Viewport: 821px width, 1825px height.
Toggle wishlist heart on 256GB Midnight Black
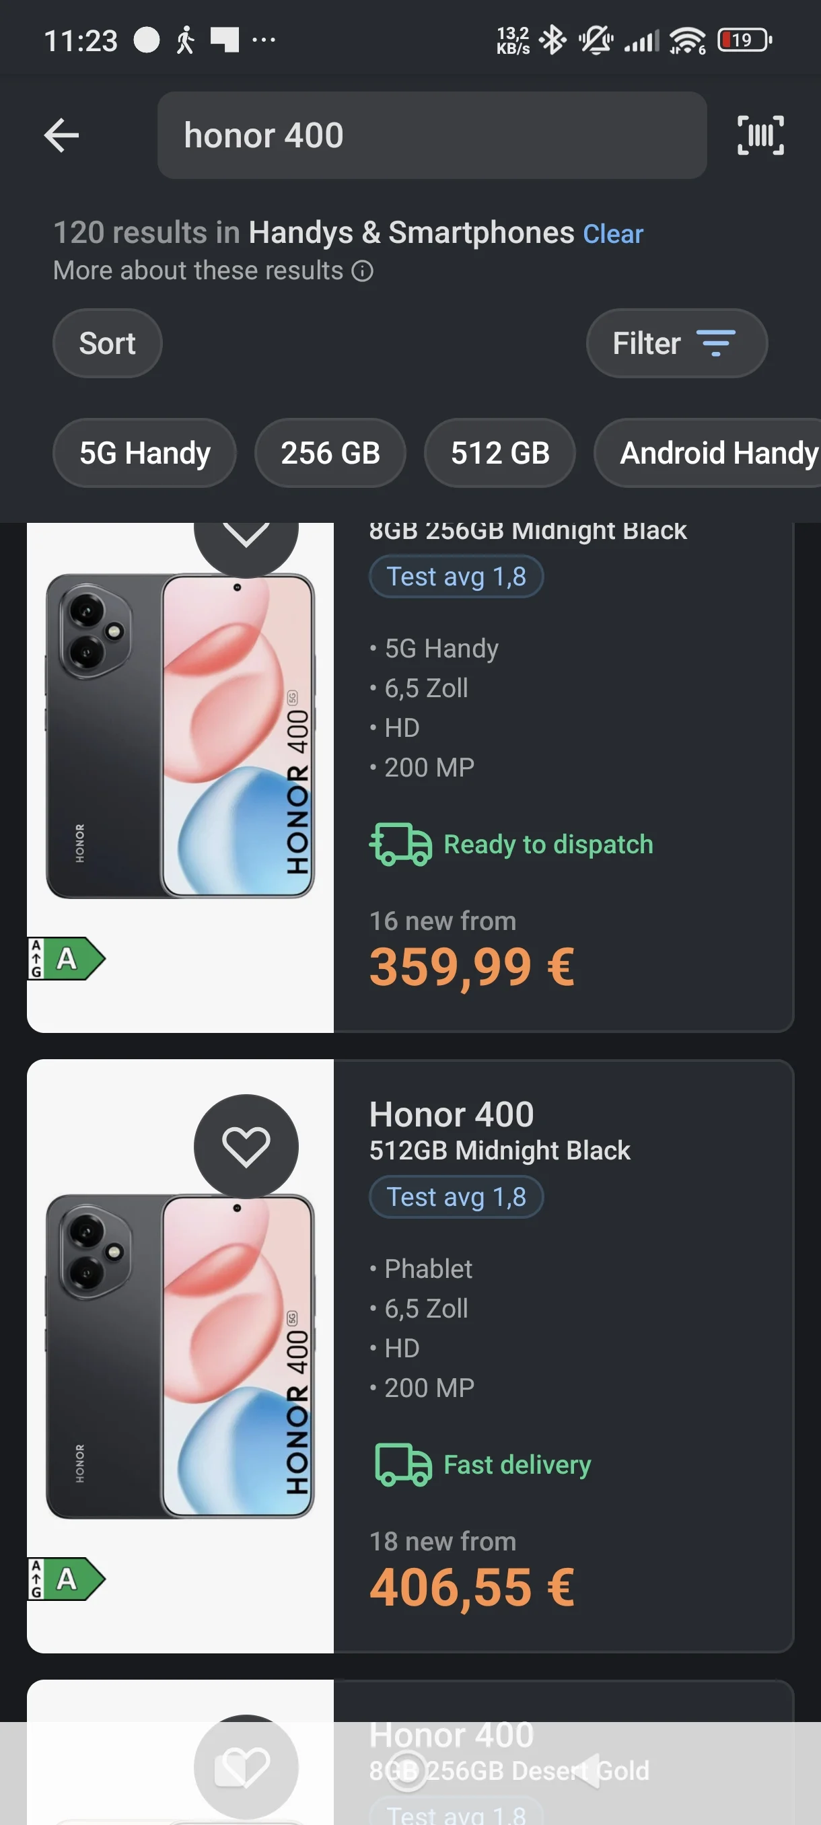pos(246,537)
